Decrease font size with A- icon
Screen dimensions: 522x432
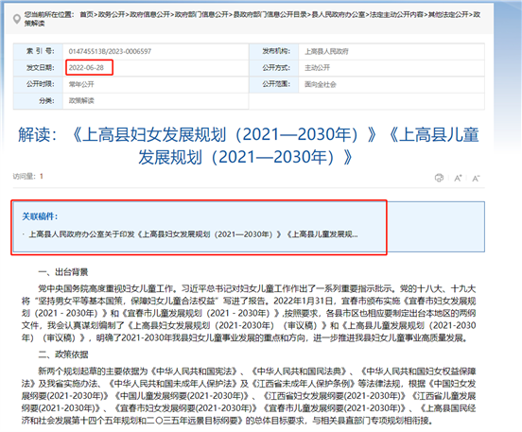[x=476, y=178]
